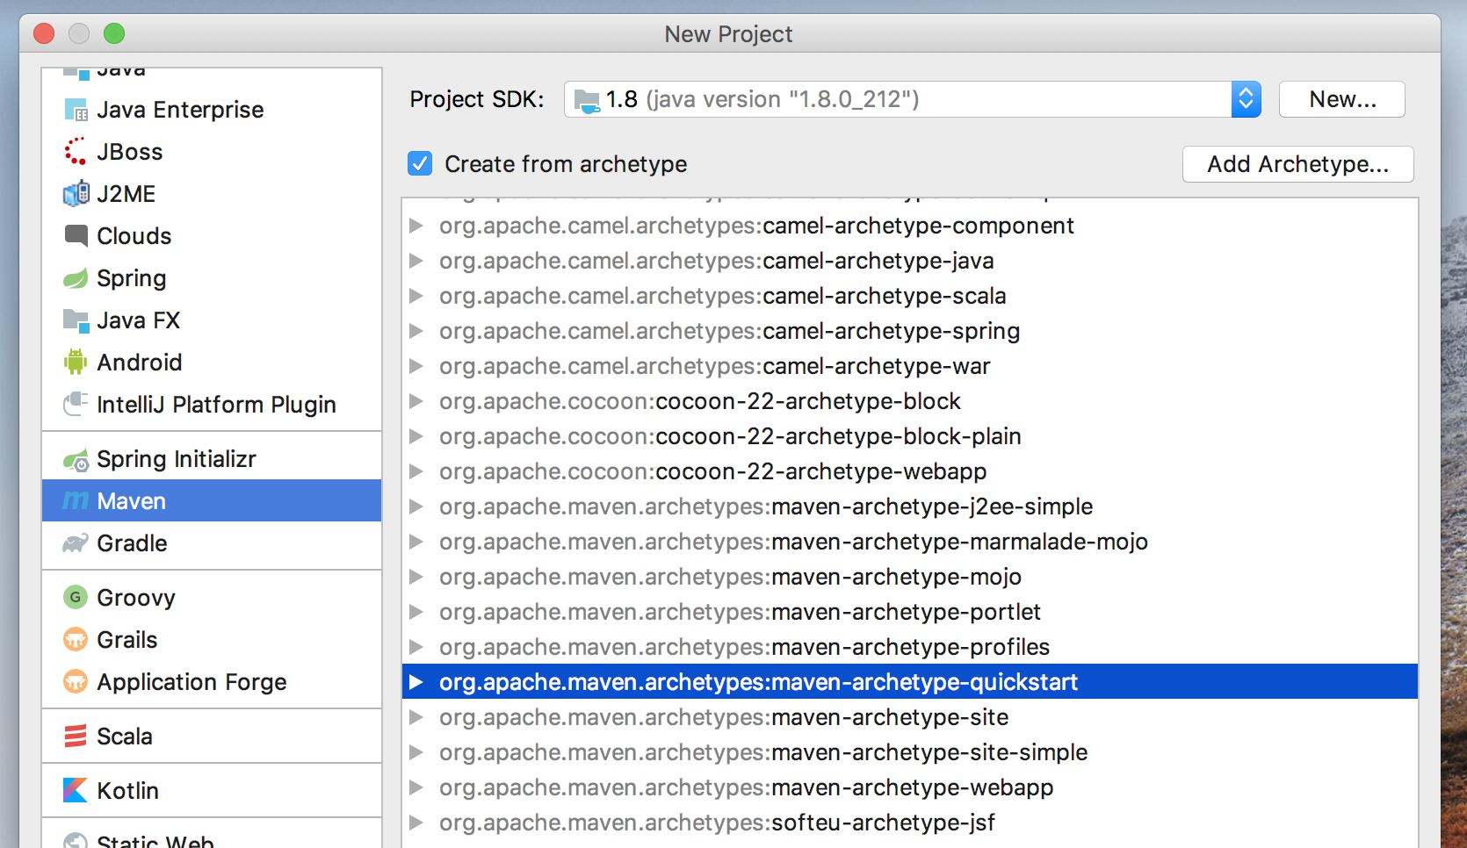Click the Maven 'm' icon
The image size is (1467, 848).
[x=76, y=500]
